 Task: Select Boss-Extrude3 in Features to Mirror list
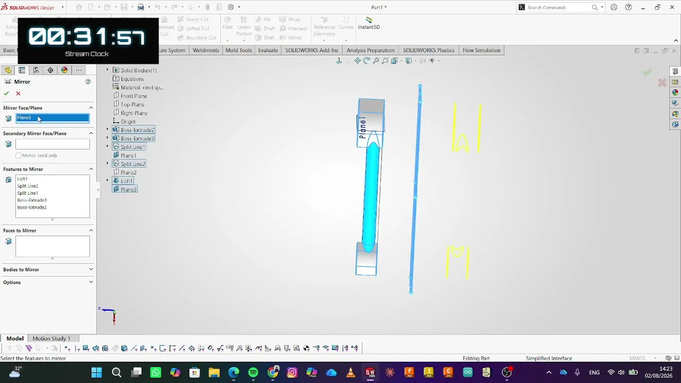(x=32, y=200)
